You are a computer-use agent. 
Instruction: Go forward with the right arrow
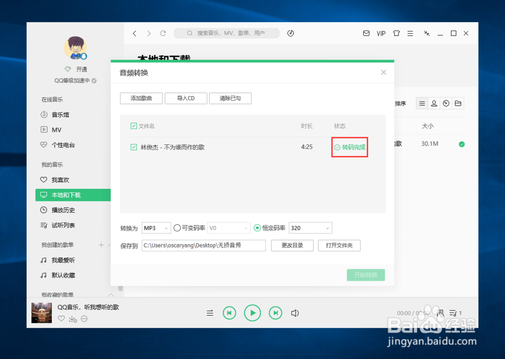(x=148, y=33)
